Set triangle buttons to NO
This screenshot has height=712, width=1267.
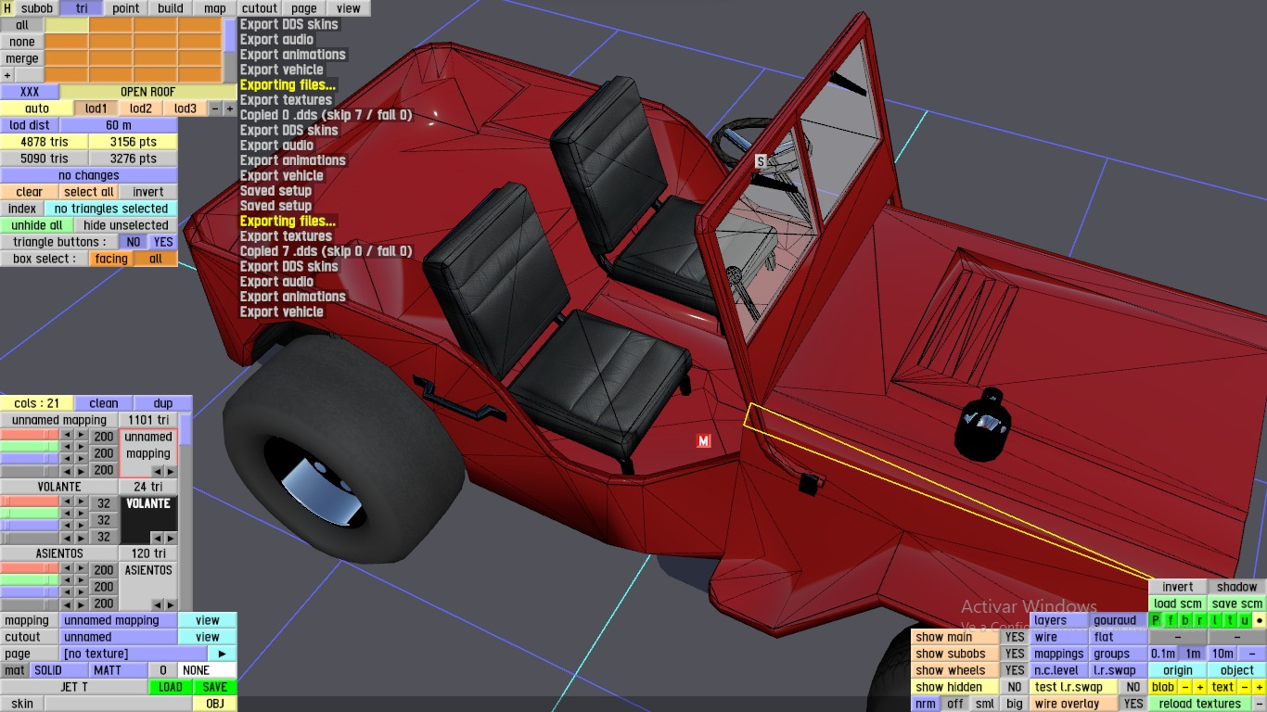click(x=134, y=242)
